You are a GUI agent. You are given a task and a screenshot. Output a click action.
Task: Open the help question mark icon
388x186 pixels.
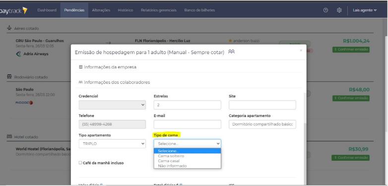tap(325, 10)
